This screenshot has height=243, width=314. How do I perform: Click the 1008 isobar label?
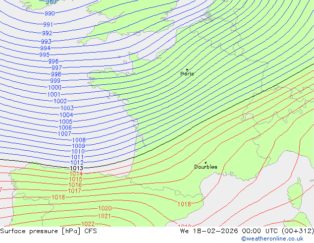[x=79, y=140]
